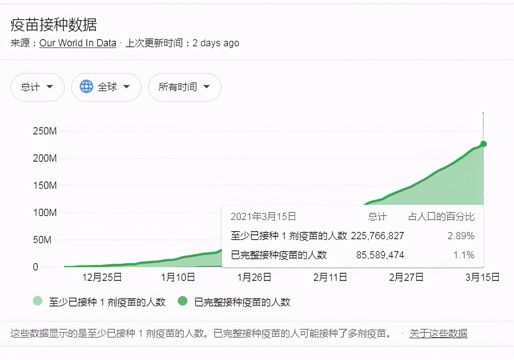Click the 200M y-axis label
Screen dimensions: 514x360
[x=44, y=158]
